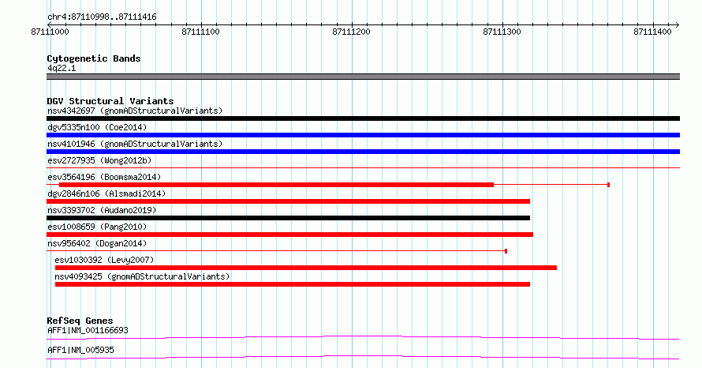Click the dgv5335n100 blue variant bar
702x368 pixels.
coord(363,135)
